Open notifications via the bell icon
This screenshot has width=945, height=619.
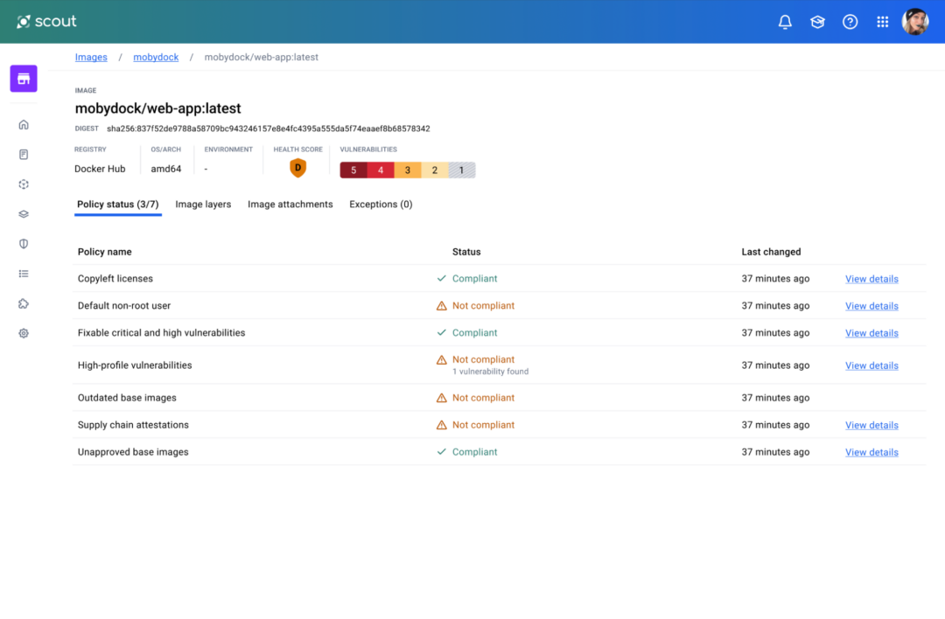tap(785, 22)
